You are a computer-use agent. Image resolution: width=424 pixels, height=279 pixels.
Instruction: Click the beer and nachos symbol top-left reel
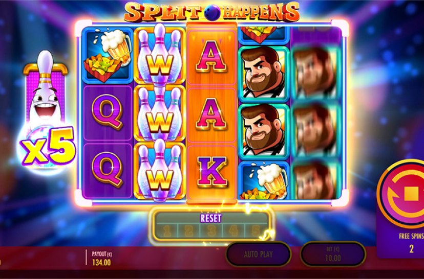[x=108, y=56]
